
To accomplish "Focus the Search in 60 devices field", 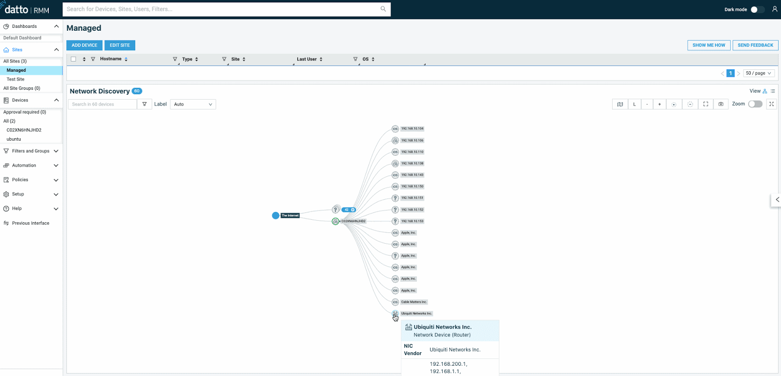I will [103, 104].
